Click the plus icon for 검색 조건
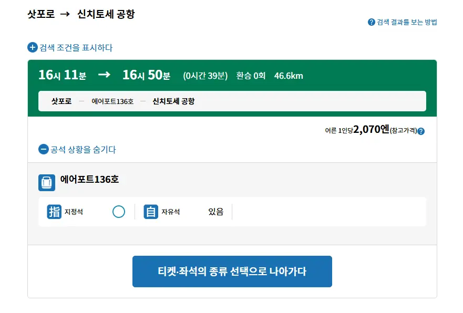Image resolution: width=463 pixels, height=313 pixels. tap(33, 47)
